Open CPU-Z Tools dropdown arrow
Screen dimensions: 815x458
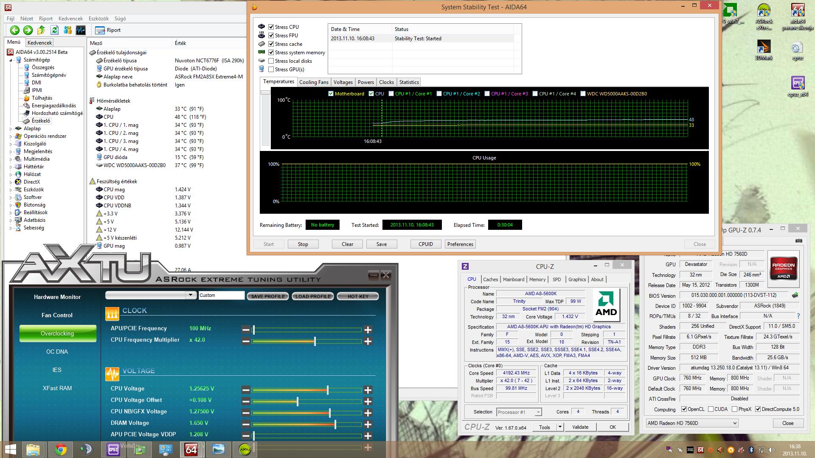[x=560, y=427]
